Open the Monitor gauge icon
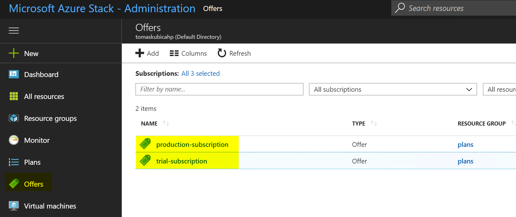516x217 pixels. (14, 140)
